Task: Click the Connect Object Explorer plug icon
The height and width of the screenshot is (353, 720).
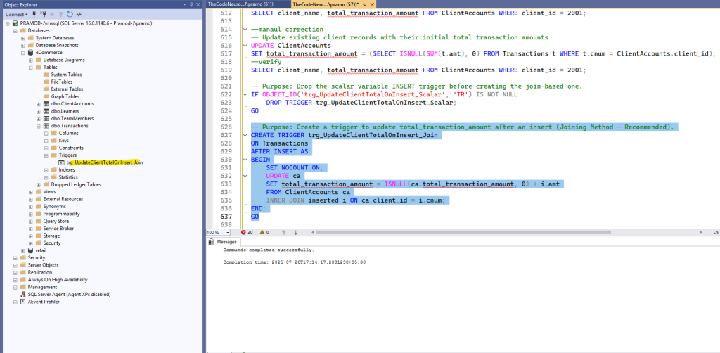Action: click(34, 14)
